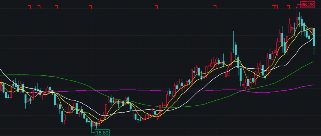Click the cyan candlestick at the 18.89 low
321x136 pixels.
coord(92,124)
